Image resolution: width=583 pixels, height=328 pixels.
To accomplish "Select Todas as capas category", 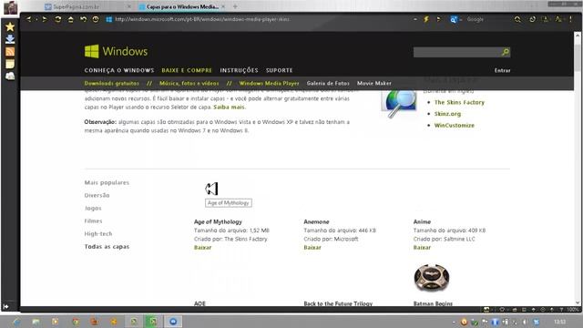I will [x=107, y=247].
